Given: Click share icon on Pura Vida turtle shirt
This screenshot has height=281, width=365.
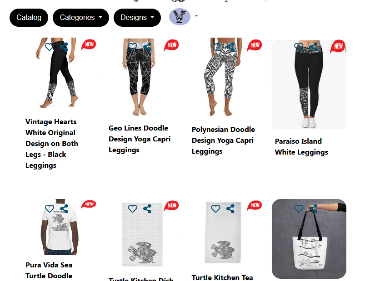Looking at the screenshot, I should pyautogui.click(x=64, y=208).
